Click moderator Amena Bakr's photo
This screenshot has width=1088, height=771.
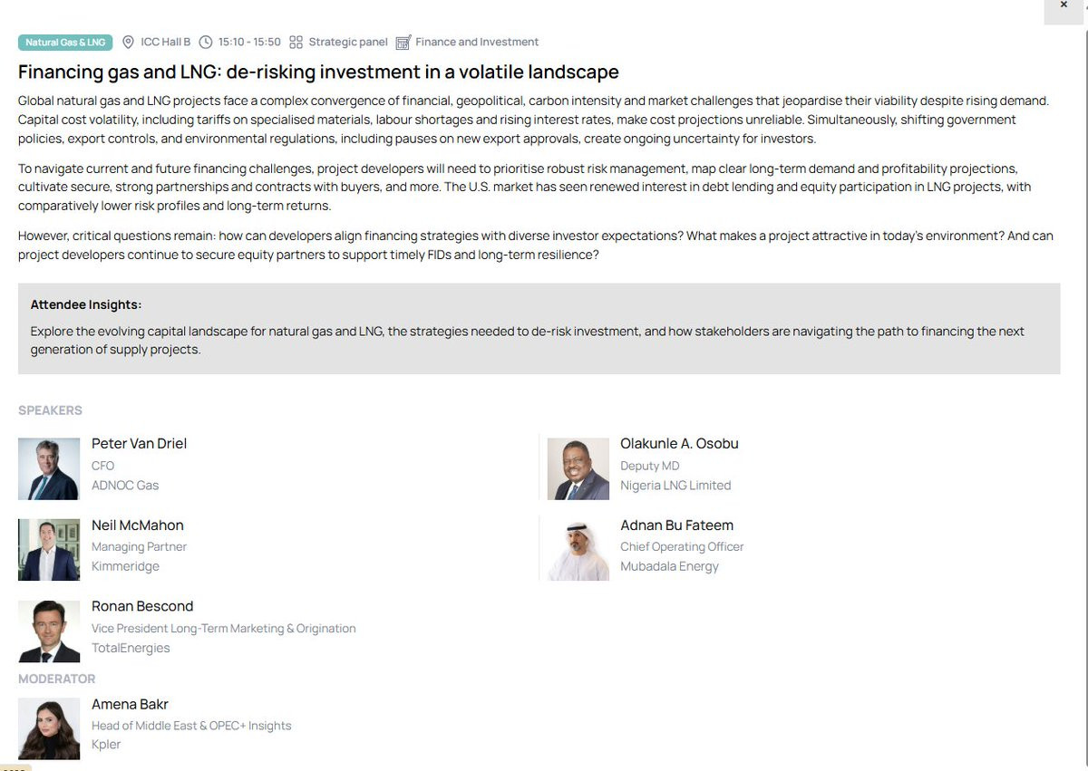click(x=49, y=729)
